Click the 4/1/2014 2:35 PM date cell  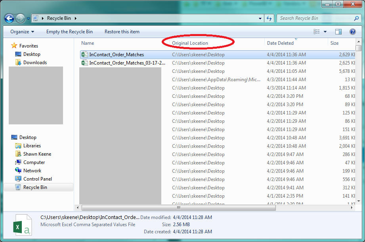tap(285, 196)
